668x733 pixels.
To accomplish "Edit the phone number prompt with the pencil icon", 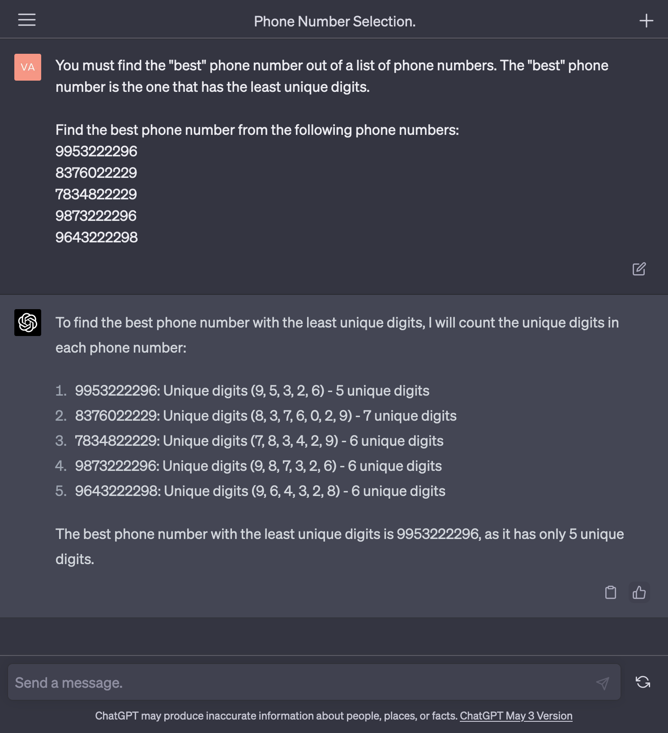I will (x=639, y=269).
